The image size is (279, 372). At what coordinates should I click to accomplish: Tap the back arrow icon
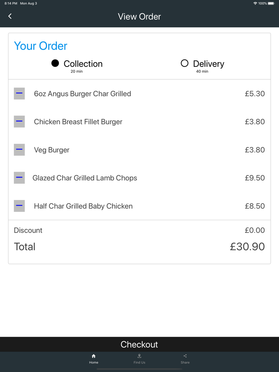pyautogui.click(x=10, y=16)
